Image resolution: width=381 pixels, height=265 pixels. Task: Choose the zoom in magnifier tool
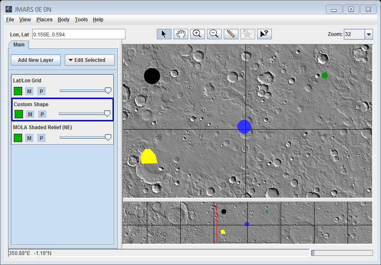(x=197, y=34)
